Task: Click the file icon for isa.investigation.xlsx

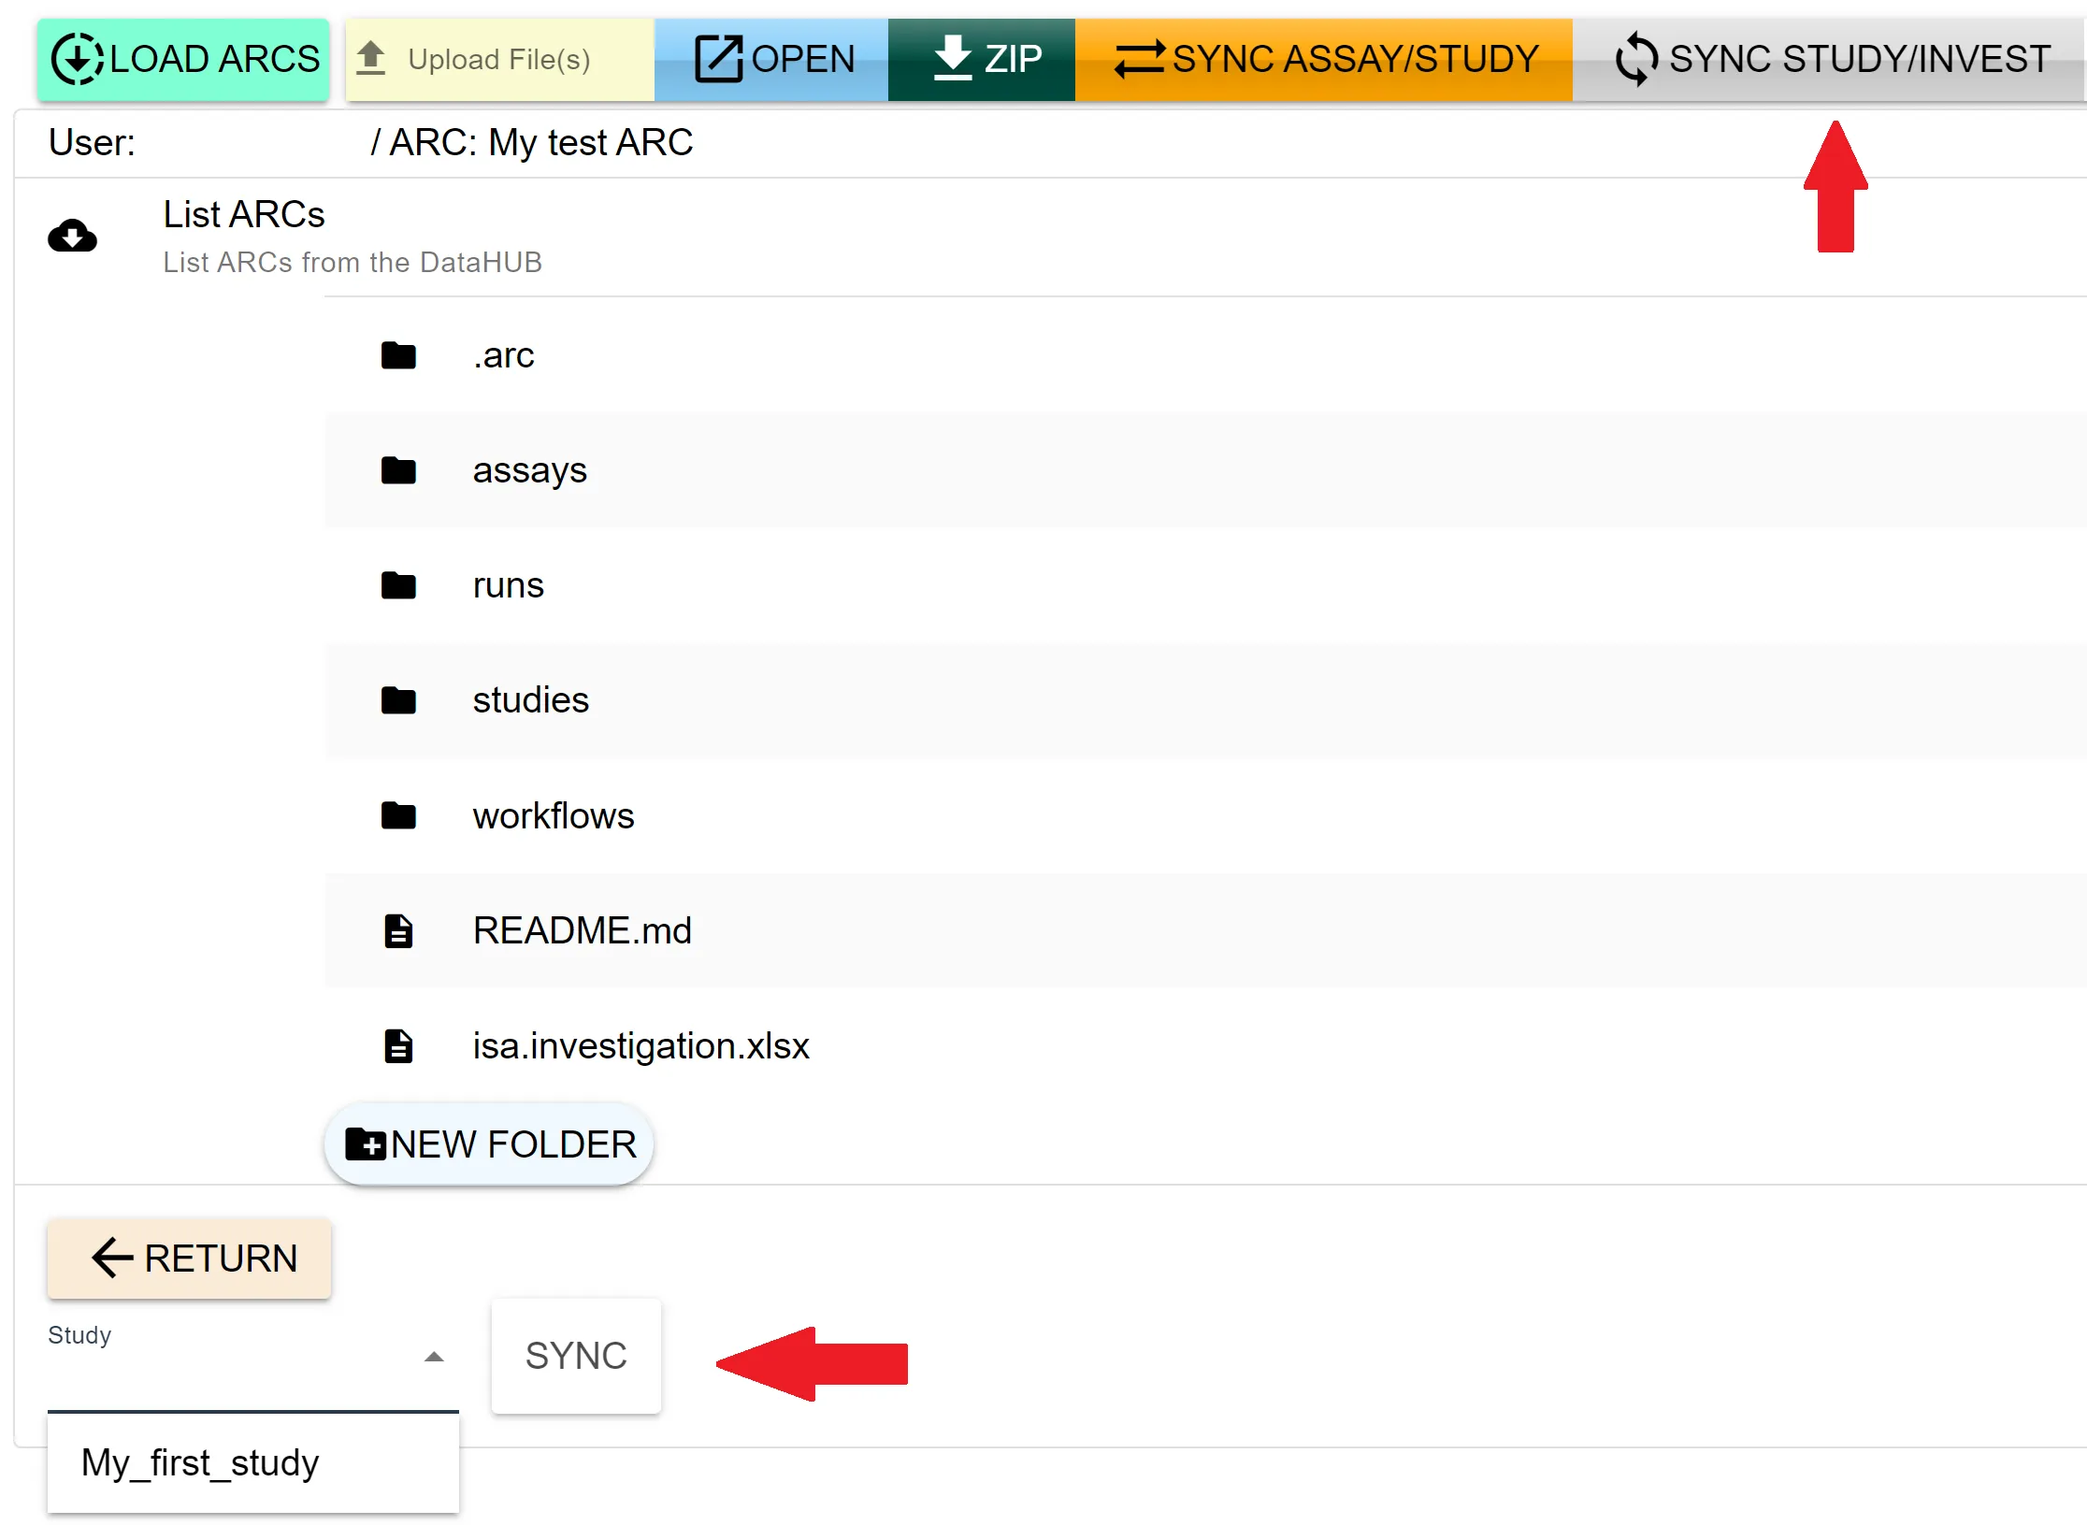Action: [x=398, y=1046]
